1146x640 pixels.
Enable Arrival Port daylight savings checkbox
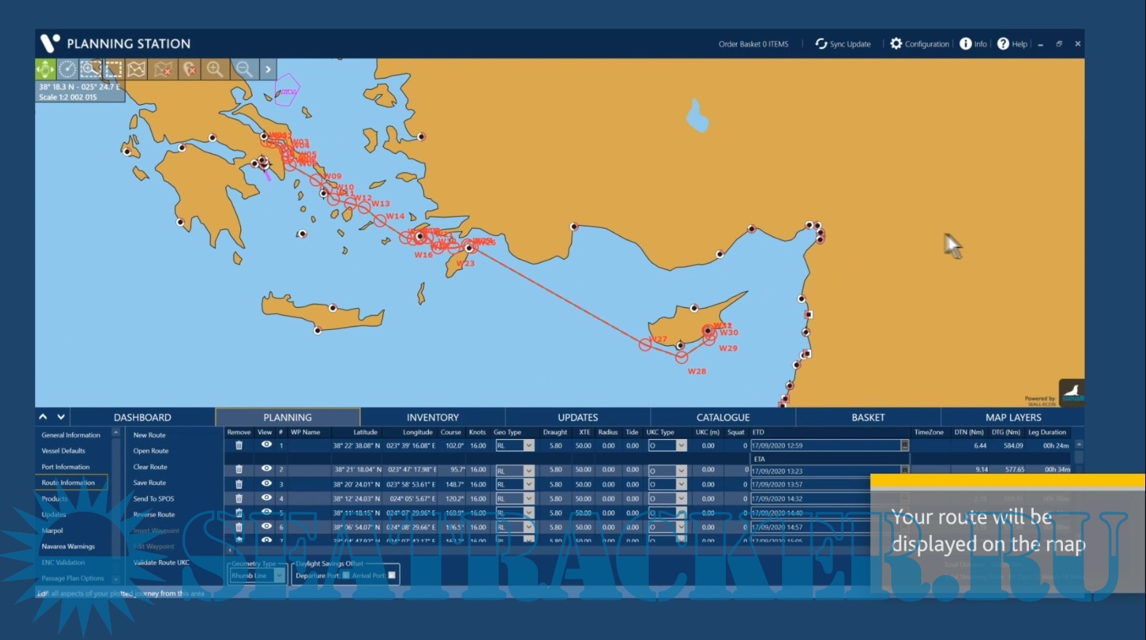point(392,575)
